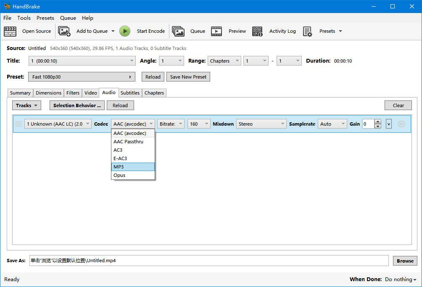Click the Activity Log toolbar label
The height and width of the screenshot is (287, 422).
[x=282, y=31]
